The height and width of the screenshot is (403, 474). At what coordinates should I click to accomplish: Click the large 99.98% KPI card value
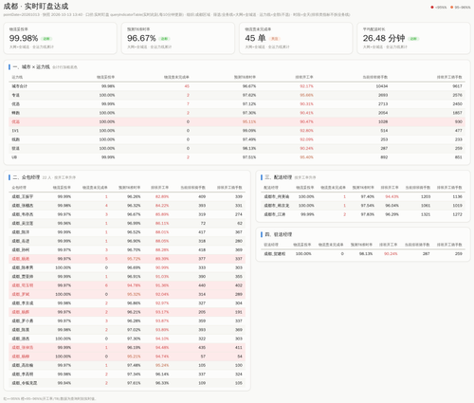(x=24, y=38)
